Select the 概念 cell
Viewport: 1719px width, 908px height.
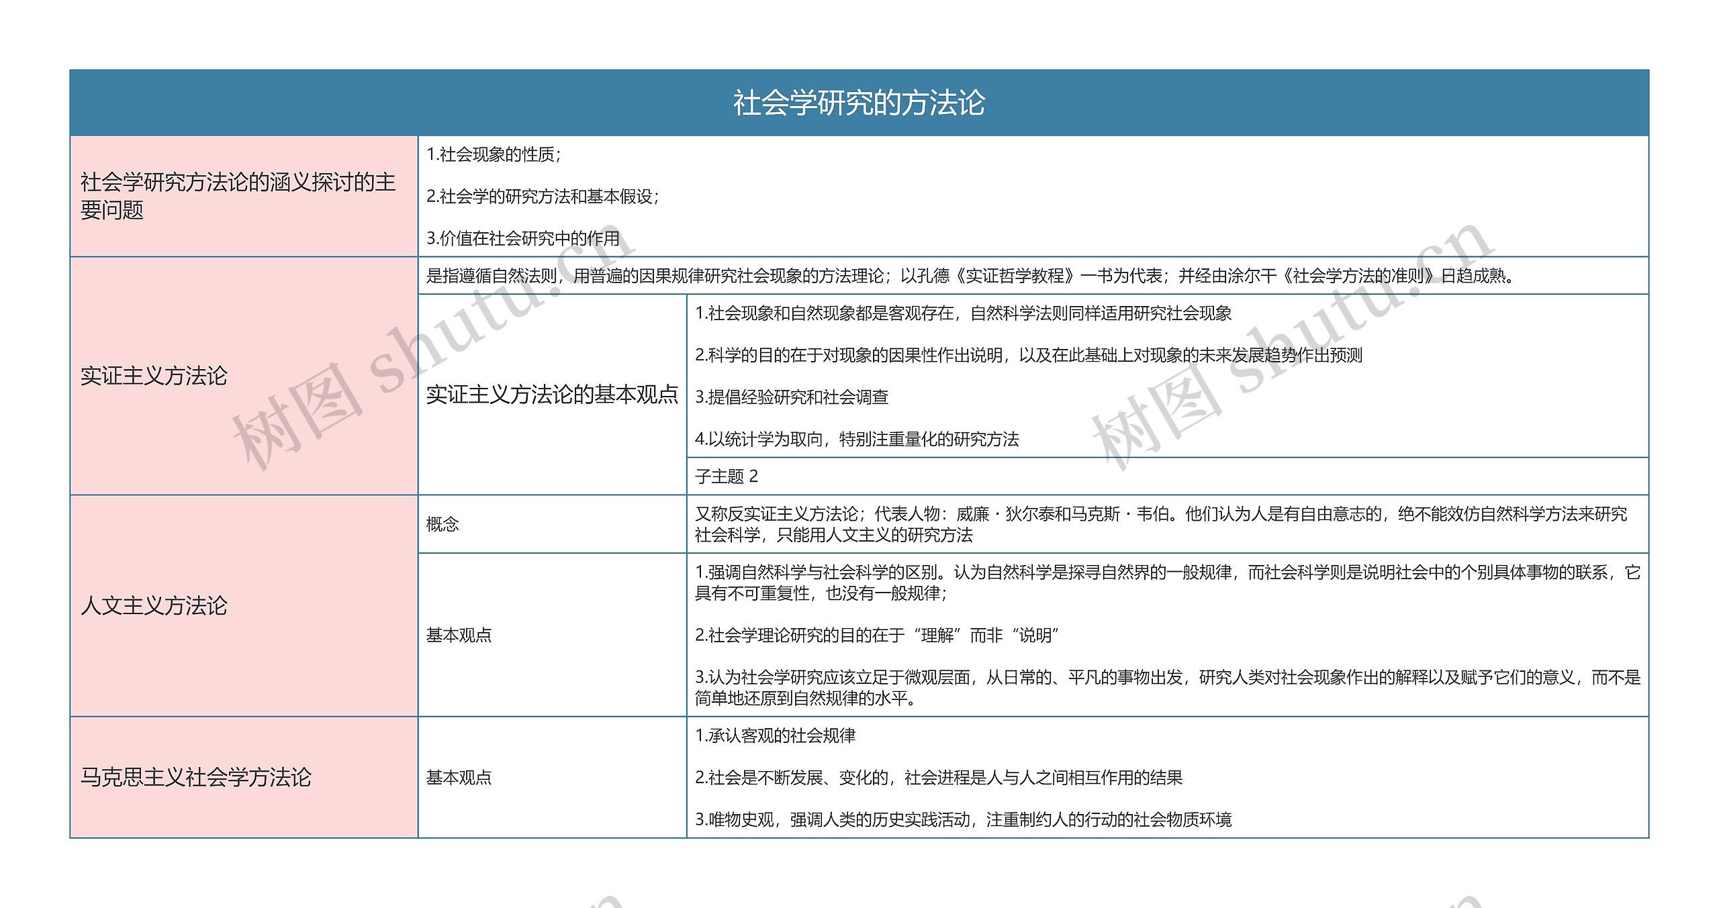tap(552, 524)
